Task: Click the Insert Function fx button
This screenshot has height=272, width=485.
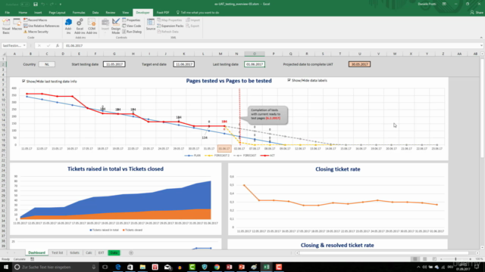Action: (58, 45)
